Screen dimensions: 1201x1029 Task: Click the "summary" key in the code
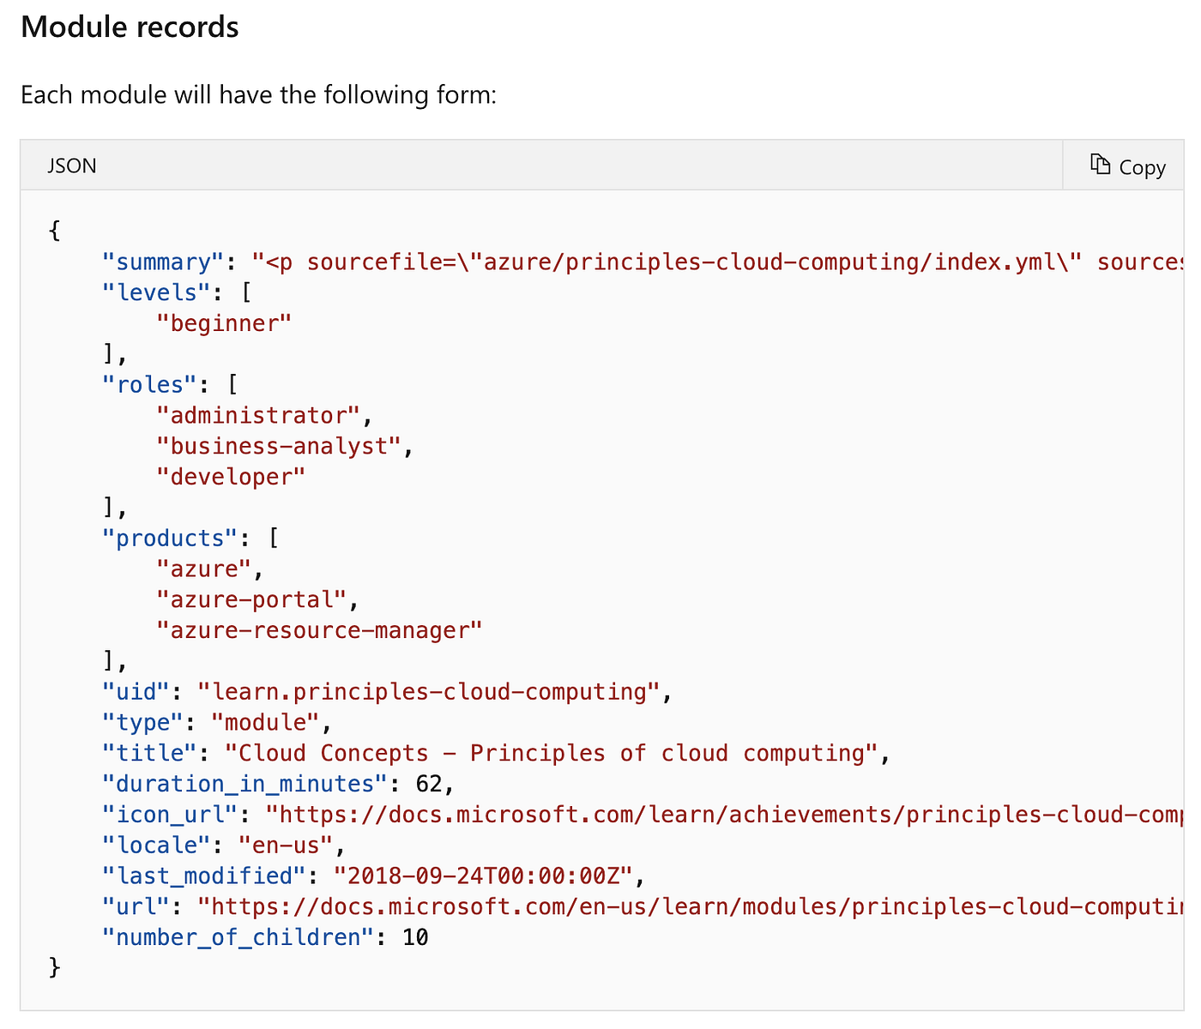click(160, 262)
